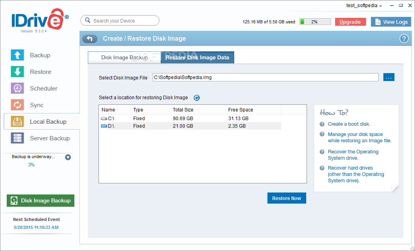Select the Restore Disk Image Data tab
The image size is (415, 251).
(197, 57)
